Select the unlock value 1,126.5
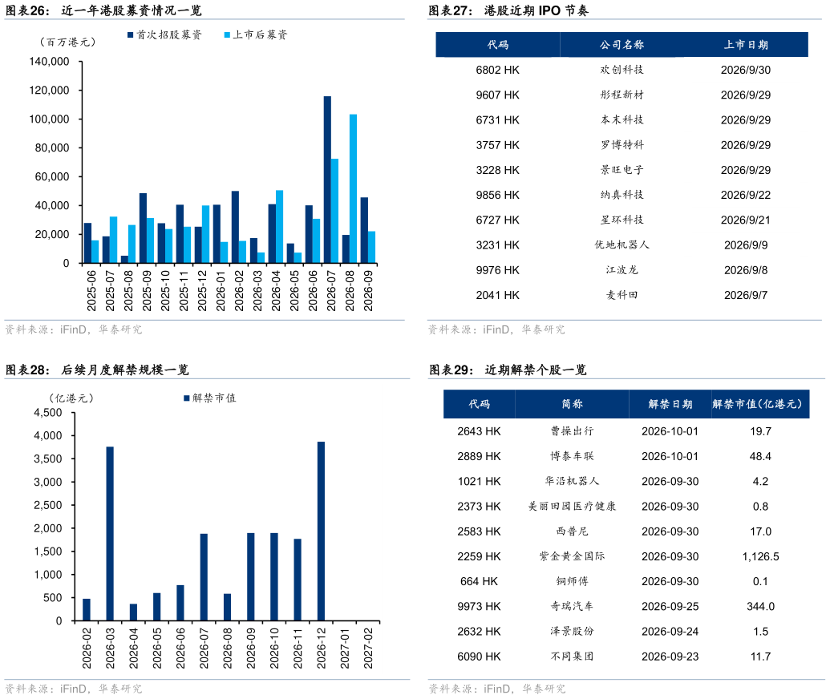Image resolution: width=830 pixels, height=699 pixels. tap(760, 556)
